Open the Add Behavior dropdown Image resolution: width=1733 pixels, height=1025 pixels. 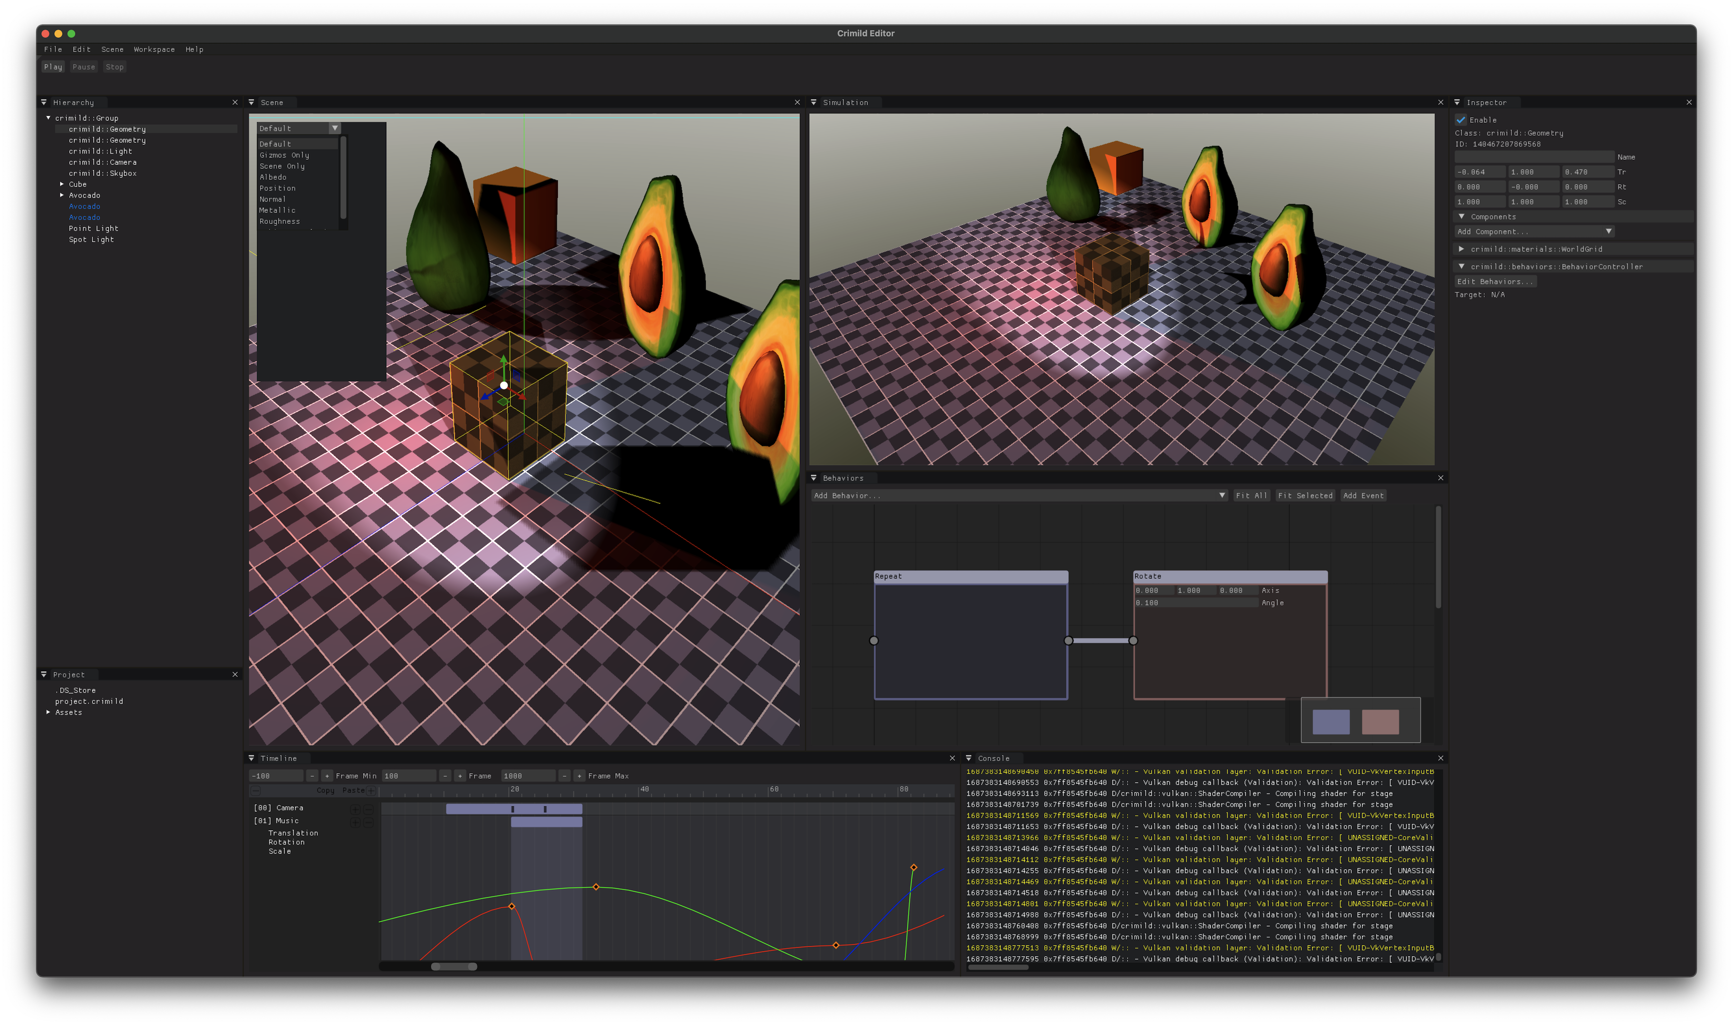[1019, 496]
